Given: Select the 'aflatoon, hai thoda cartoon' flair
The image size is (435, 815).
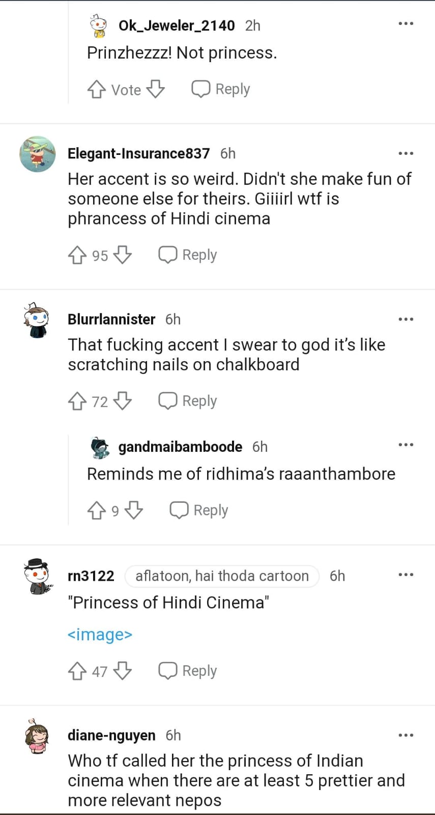Looking at the screenshot, I should pyautogui.click(x=222, y=576).
